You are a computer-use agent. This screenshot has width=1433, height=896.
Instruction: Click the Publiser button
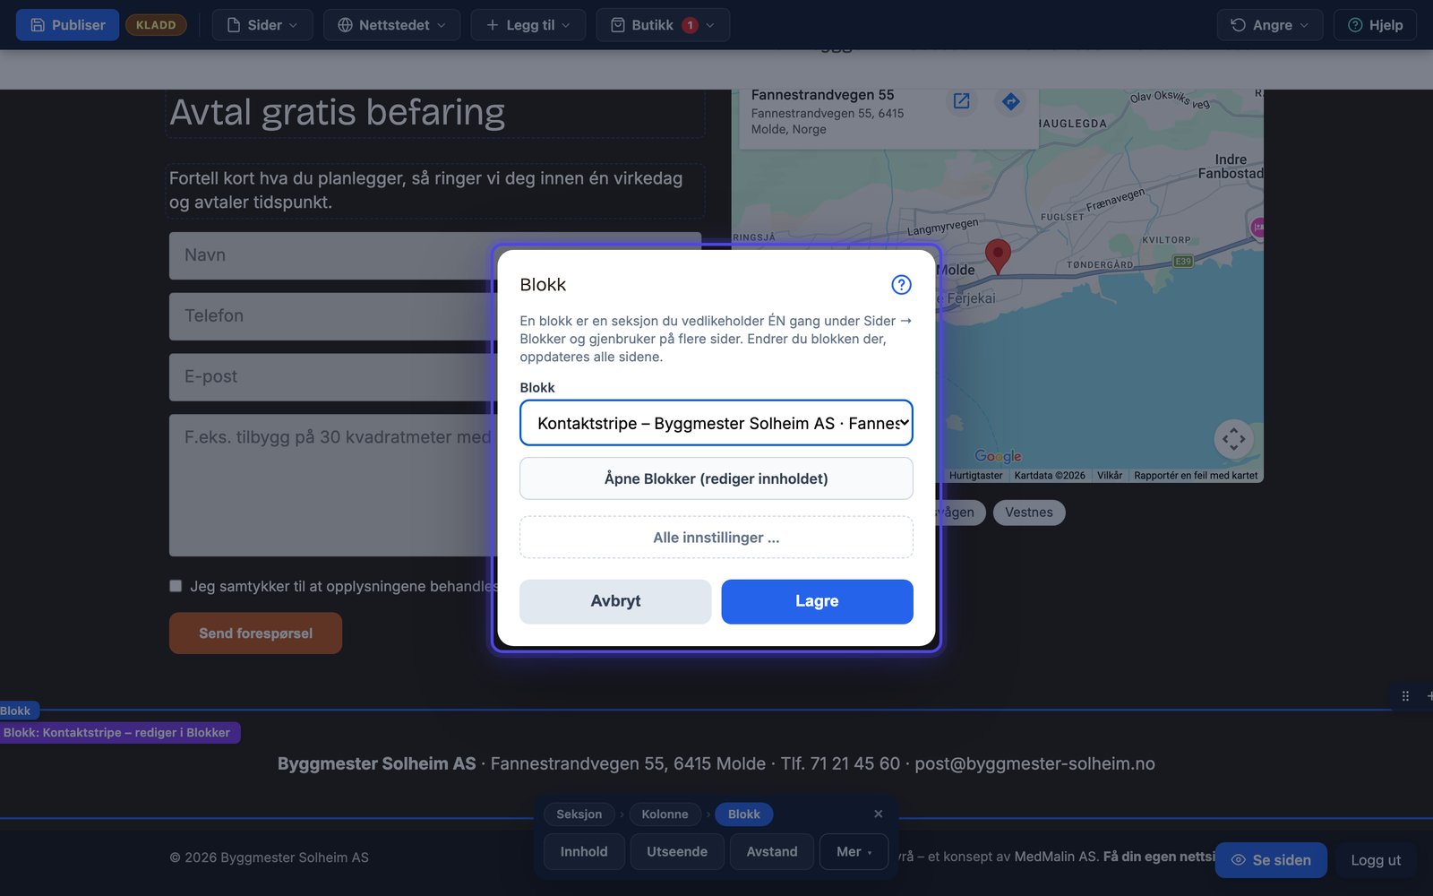(x=67, y=25)
